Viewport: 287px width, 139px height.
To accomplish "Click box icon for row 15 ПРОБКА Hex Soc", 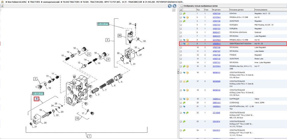I will (x=187, y=66).
